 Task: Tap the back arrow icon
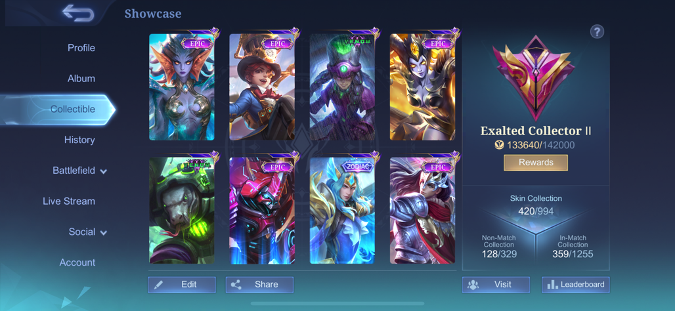[78, 13]
